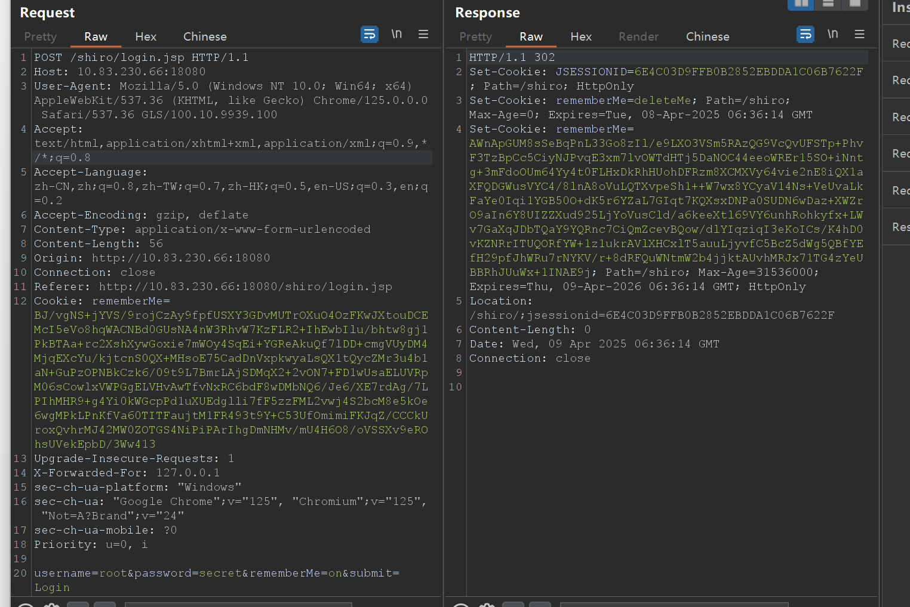
Task: Click the 'Priority: u=0, i' header
Action: (91, 544)
